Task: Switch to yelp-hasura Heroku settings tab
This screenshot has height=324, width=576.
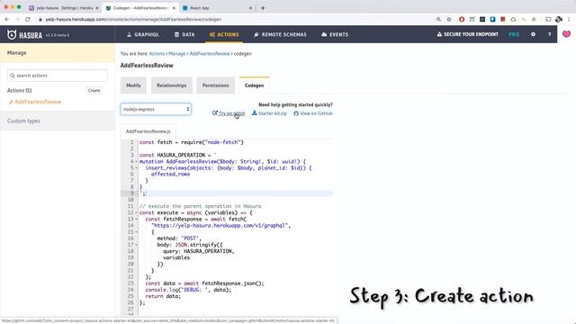Action: point(63,8)
